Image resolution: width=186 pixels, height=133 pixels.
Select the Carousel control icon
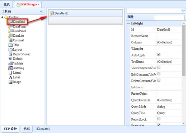(x=10, y=40)
